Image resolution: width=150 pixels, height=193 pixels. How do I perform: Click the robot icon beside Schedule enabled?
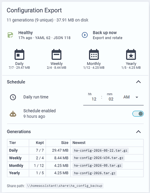[x=13, y=114]
